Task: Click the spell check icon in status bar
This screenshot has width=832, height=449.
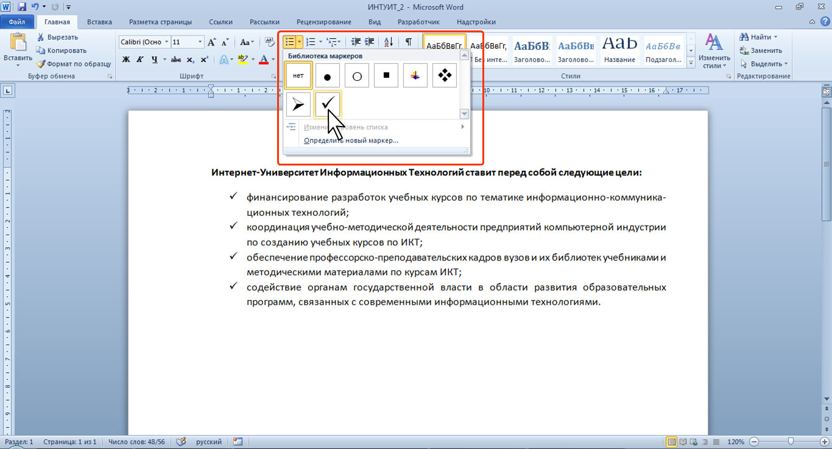Action: point(181,442)
